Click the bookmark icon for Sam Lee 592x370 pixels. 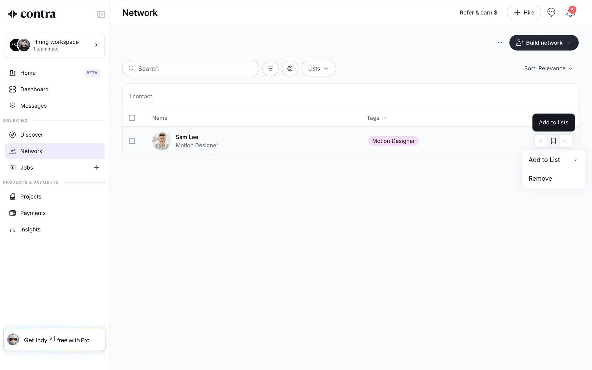click(553, 141)
